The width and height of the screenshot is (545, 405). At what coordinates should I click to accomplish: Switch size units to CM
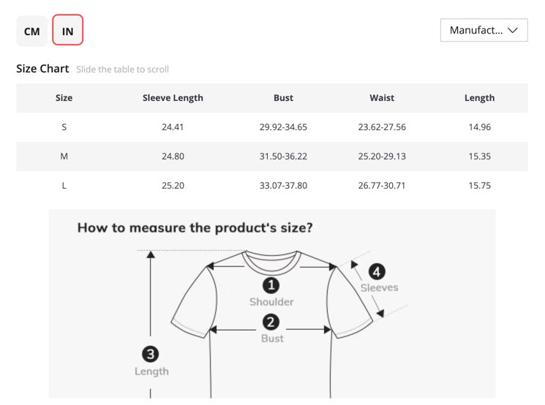(x=32, y=31)
